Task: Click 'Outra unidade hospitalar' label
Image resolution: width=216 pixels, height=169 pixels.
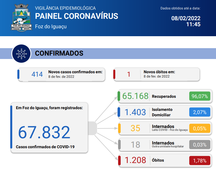Action: 168,146
